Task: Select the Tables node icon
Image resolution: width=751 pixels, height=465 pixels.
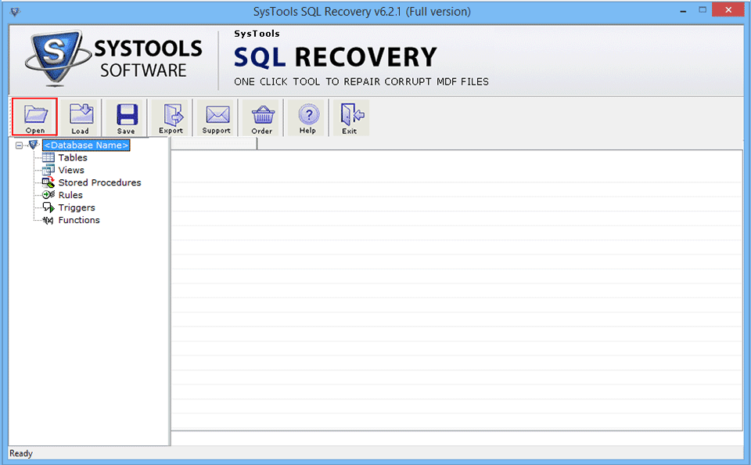Action: point(49,157)
